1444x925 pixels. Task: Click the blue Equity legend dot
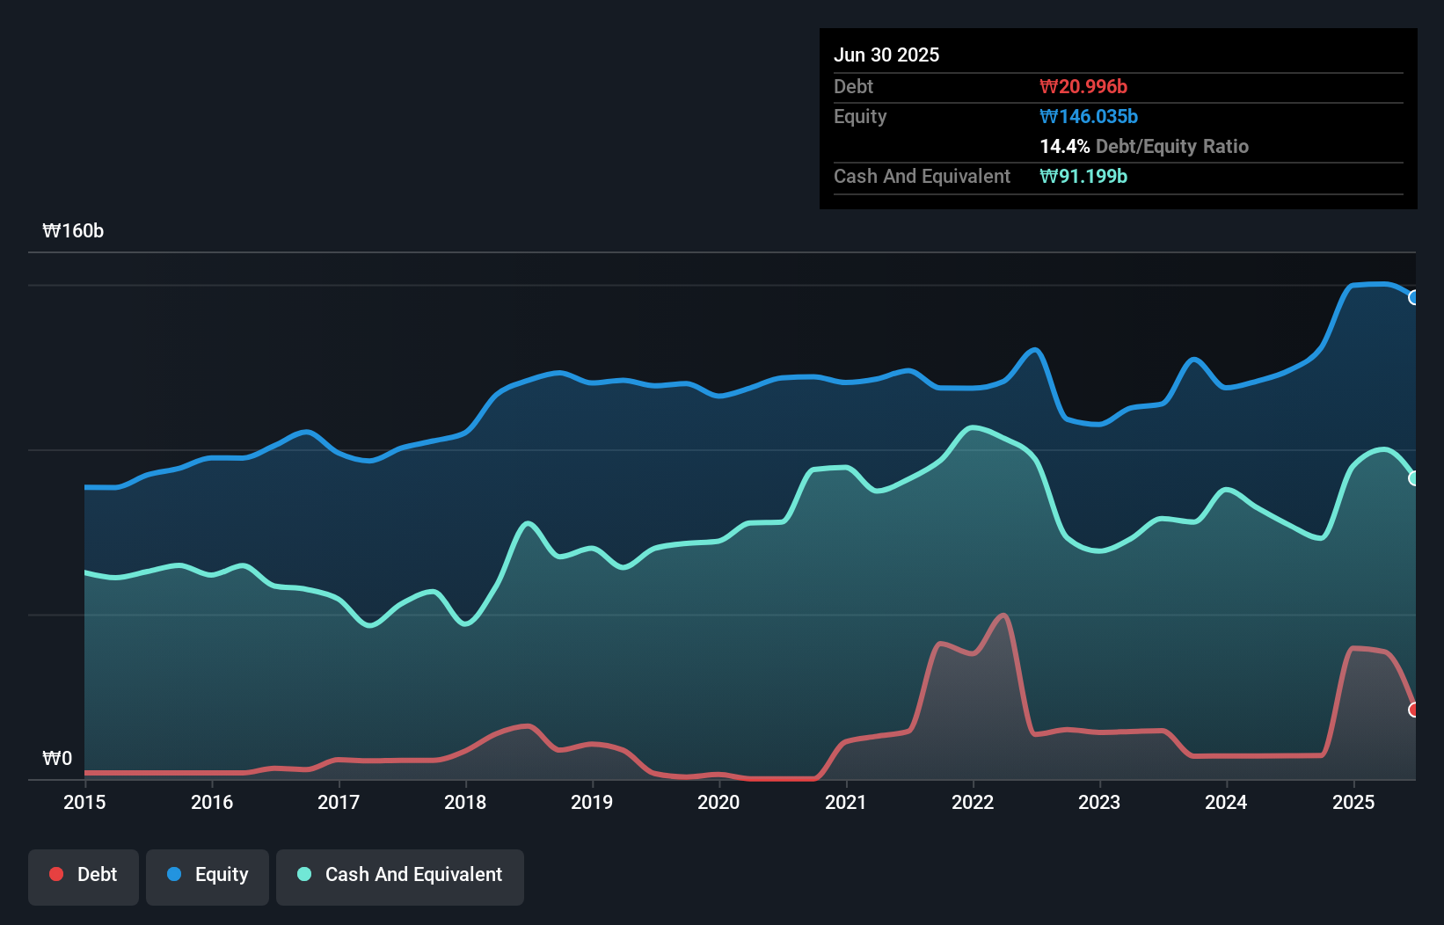174,874
